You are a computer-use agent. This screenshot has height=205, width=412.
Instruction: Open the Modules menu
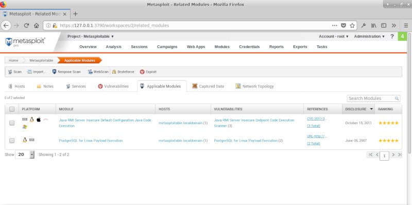[222, 47]
